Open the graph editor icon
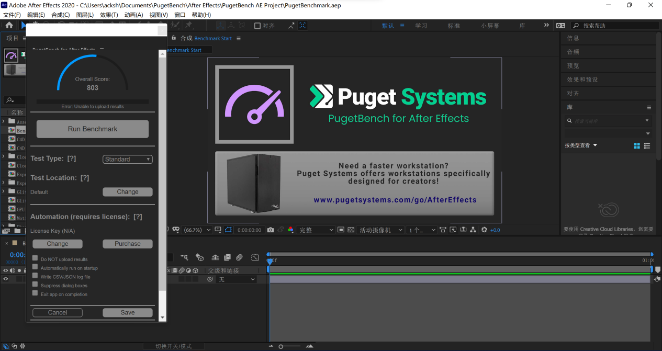Image resolution: width=662 pixels, height=351 pixels. (x=255, y=257)
